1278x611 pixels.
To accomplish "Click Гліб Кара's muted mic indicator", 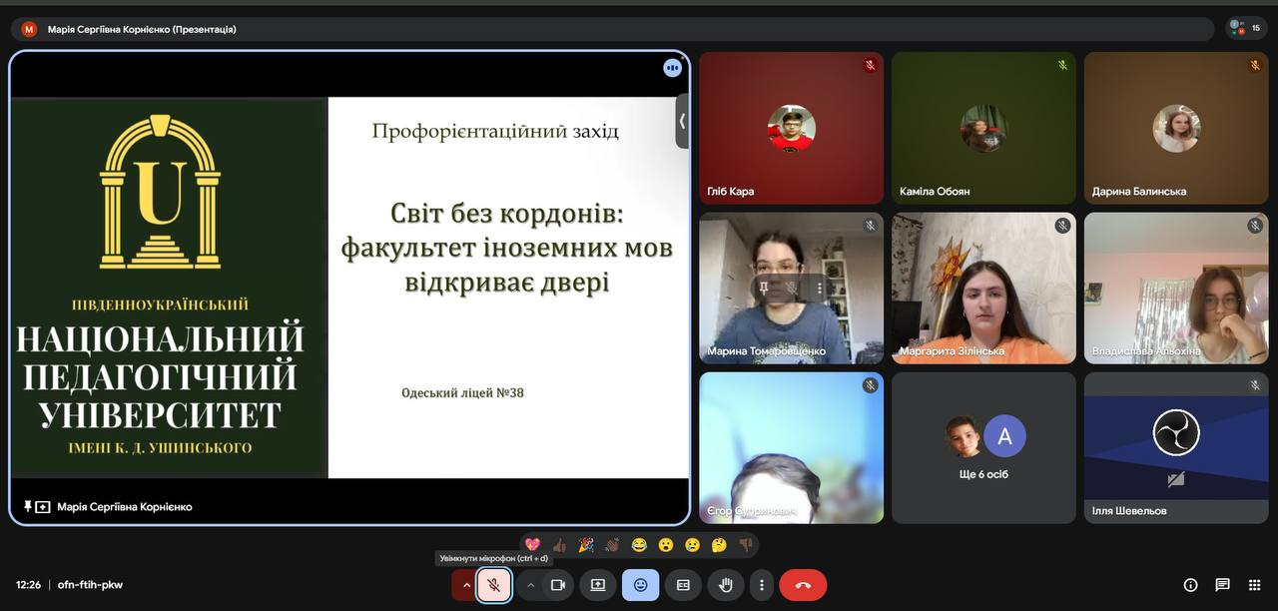I will [870, 66].
